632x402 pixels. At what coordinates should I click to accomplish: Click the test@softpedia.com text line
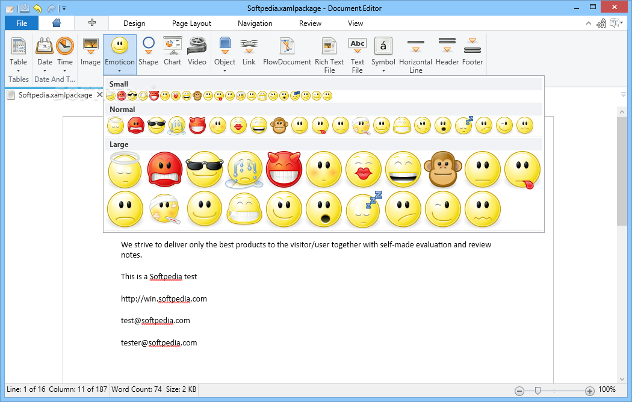click(x=155, y=321)
